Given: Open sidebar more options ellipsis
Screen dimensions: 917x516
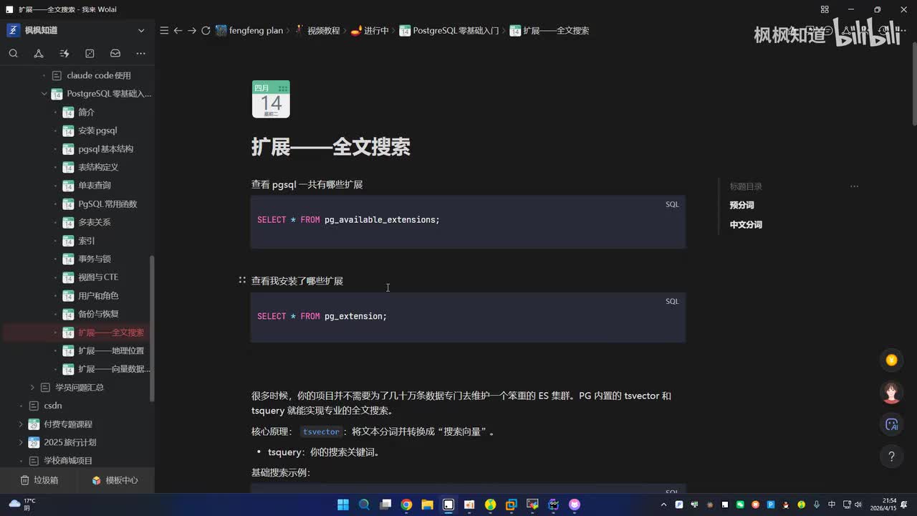Looking at the screenshot, I should [140, 53].
